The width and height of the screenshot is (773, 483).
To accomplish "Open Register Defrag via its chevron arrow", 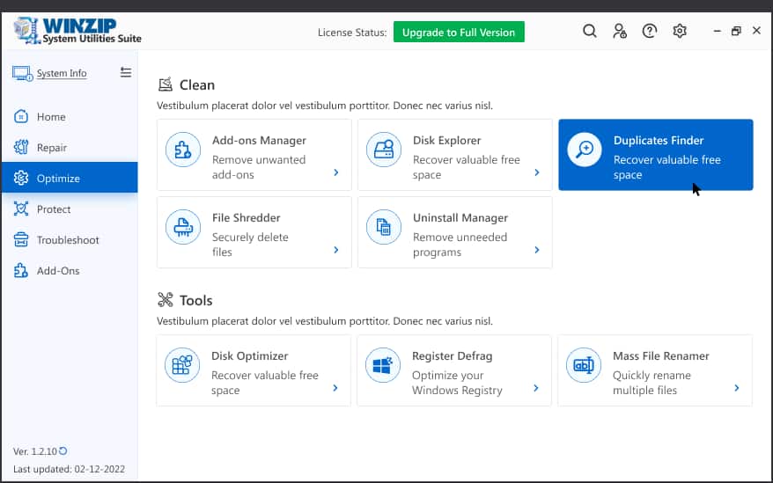I will click(x=536, y=388).
